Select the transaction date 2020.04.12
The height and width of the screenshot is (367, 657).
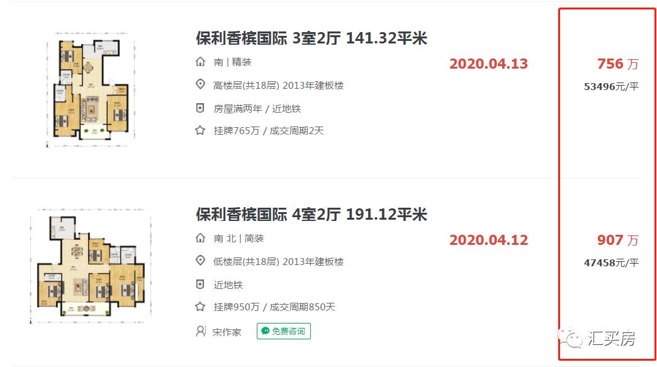(489, 240)
